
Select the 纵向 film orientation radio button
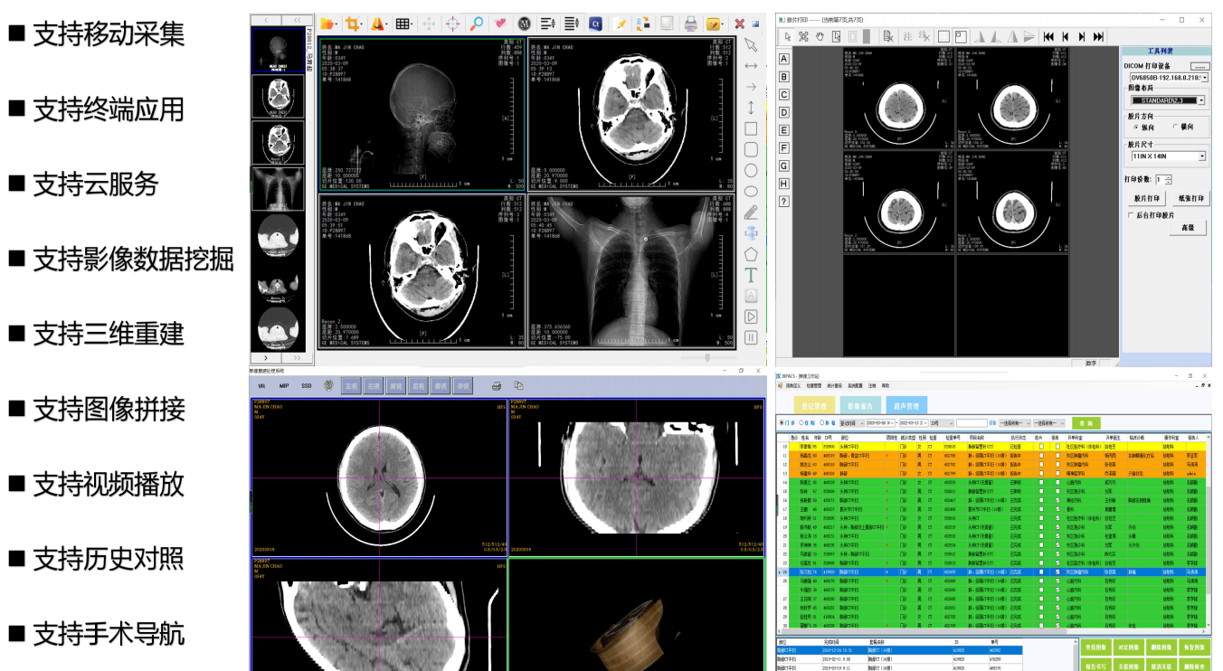1136,128
